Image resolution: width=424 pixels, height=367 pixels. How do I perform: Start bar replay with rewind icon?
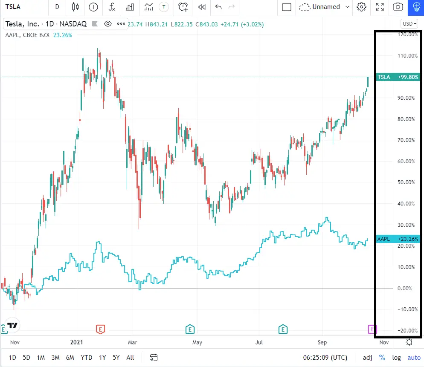(202, 7)
